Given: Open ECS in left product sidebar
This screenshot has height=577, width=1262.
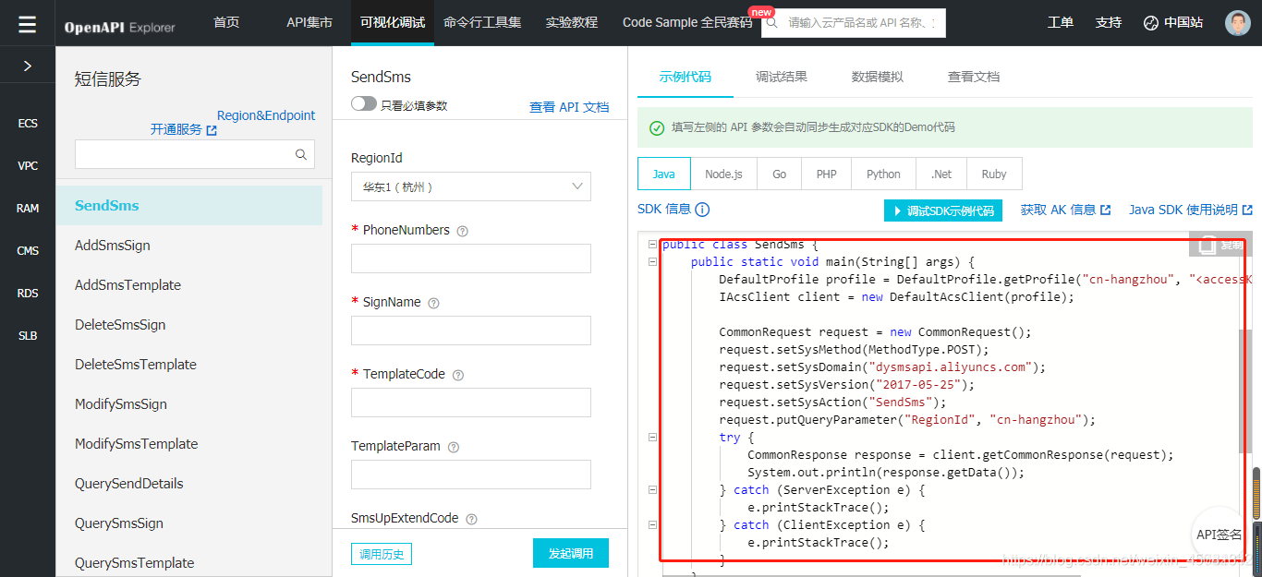Looking at the screenshot, I should pyautogui.click(x=28, y=124).
